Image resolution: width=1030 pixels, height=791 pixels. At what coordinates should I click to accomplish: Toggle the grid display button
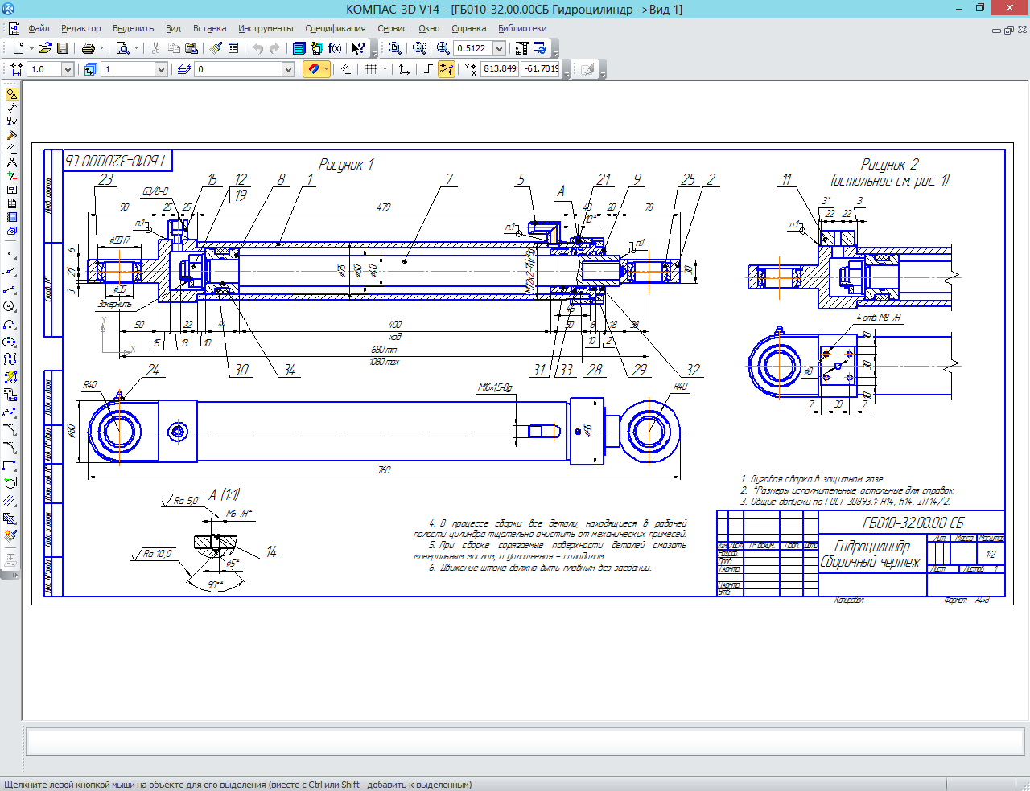(371, 69)
